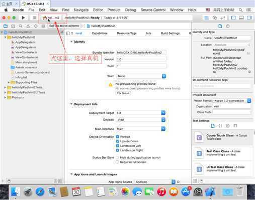Show the Quick Help inspector
Viewport: 255px width, 200px height.
coord(228,26)
